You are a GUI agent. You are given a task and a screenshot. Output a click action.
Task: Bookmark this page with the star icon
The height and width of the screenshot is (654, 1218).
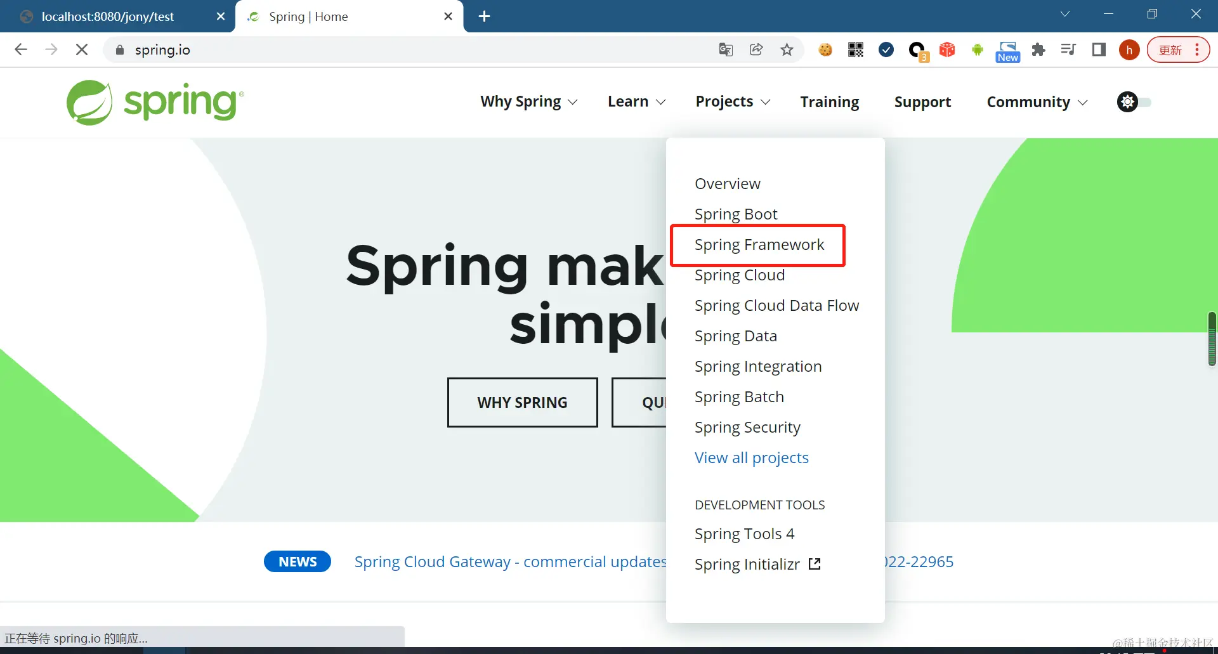pos(787,49)
